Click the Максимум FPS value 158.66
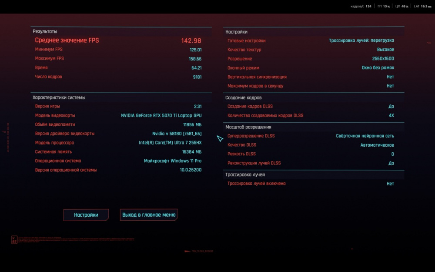 195,59
